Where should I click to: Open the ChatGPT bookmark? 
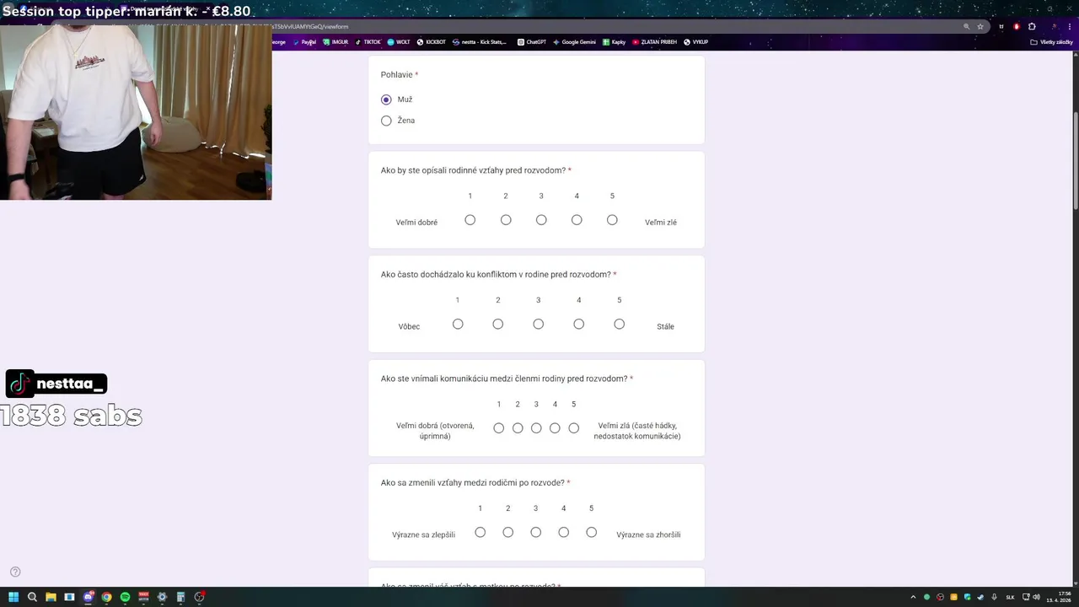532,41
